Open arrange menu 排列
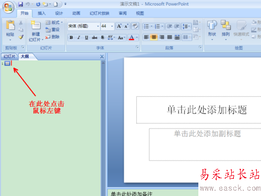 pos(226,30)
